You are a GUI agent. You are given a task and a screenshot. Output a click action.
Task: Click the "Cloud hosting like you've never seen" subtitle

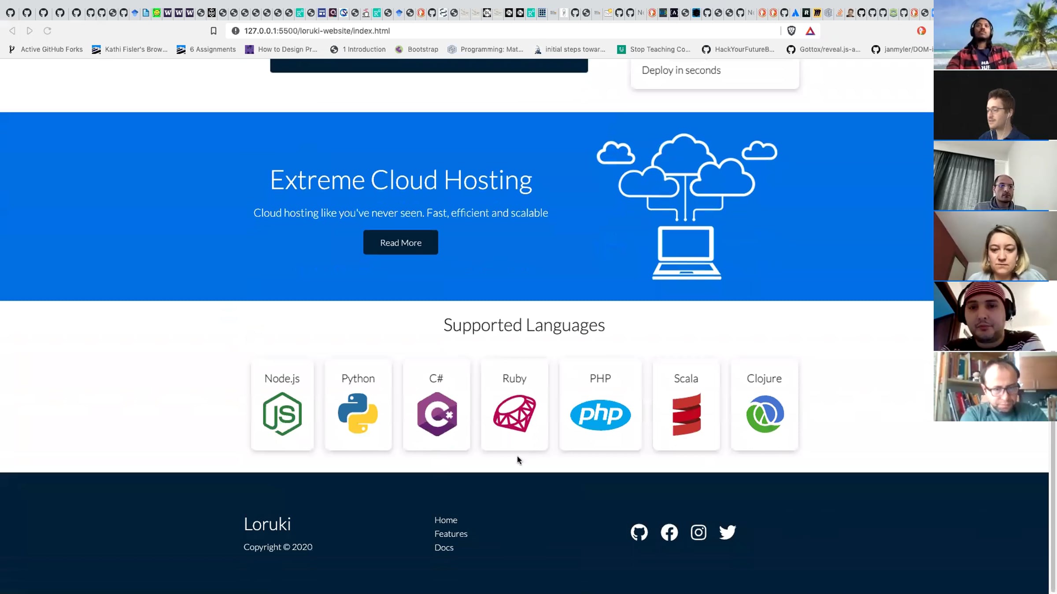point(401,213)
